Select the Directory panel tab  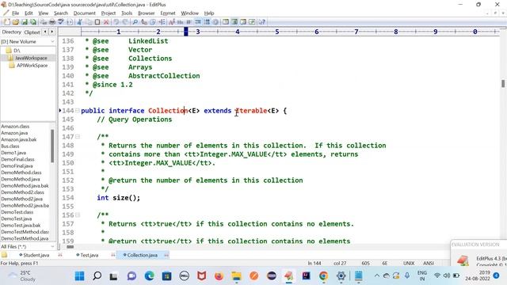coord(11,32)
